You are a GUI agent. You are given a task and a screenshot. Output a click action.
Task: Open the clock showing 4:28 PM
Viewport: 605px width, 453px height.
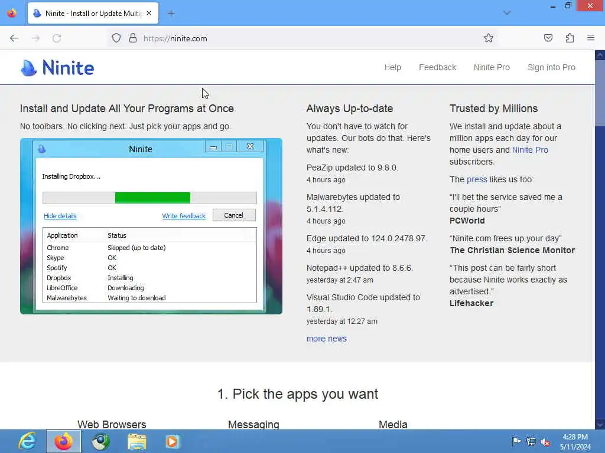click(575, 441)
